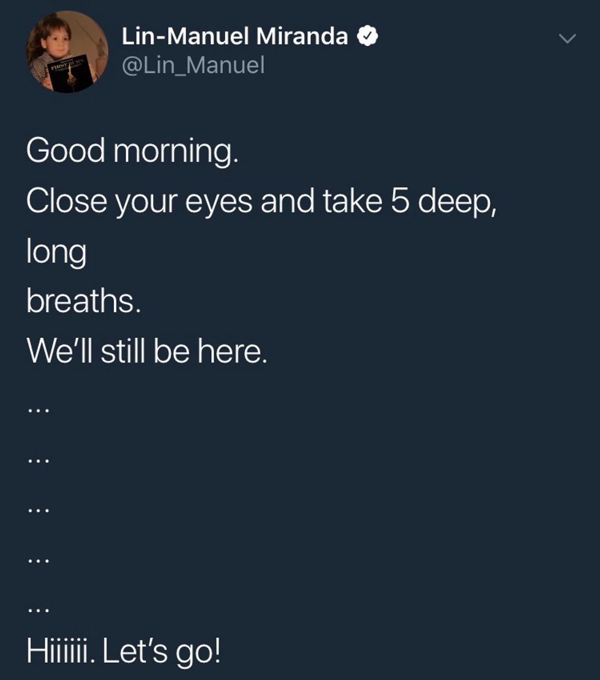Click the fifth ellipsis line
Image resolution: width=600 pixels, height=680 pixels.
tap(37, 610)
